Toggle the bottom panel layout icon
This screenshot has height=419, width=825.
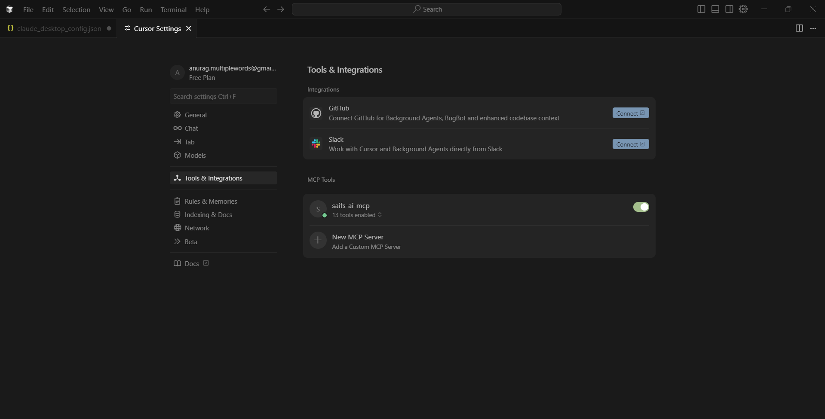pyautogui.click(x=715, y=9)
